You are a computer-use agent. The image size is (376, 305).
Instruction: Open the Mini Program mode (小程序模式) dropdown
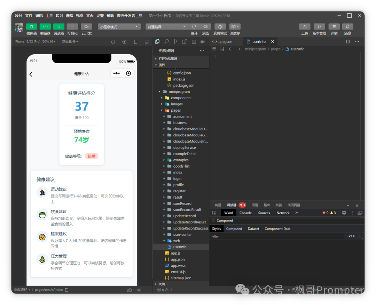pyautogui.click(x=119, y=27)
